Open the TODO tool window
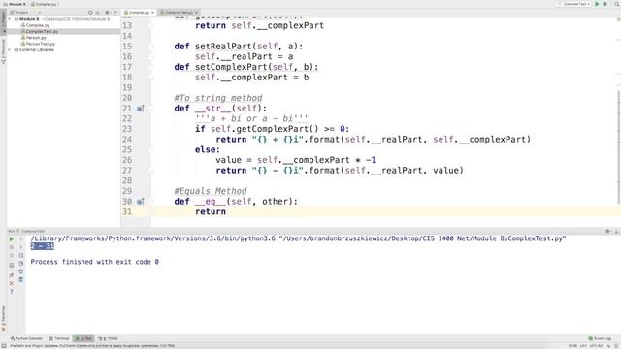 point(108,338)
